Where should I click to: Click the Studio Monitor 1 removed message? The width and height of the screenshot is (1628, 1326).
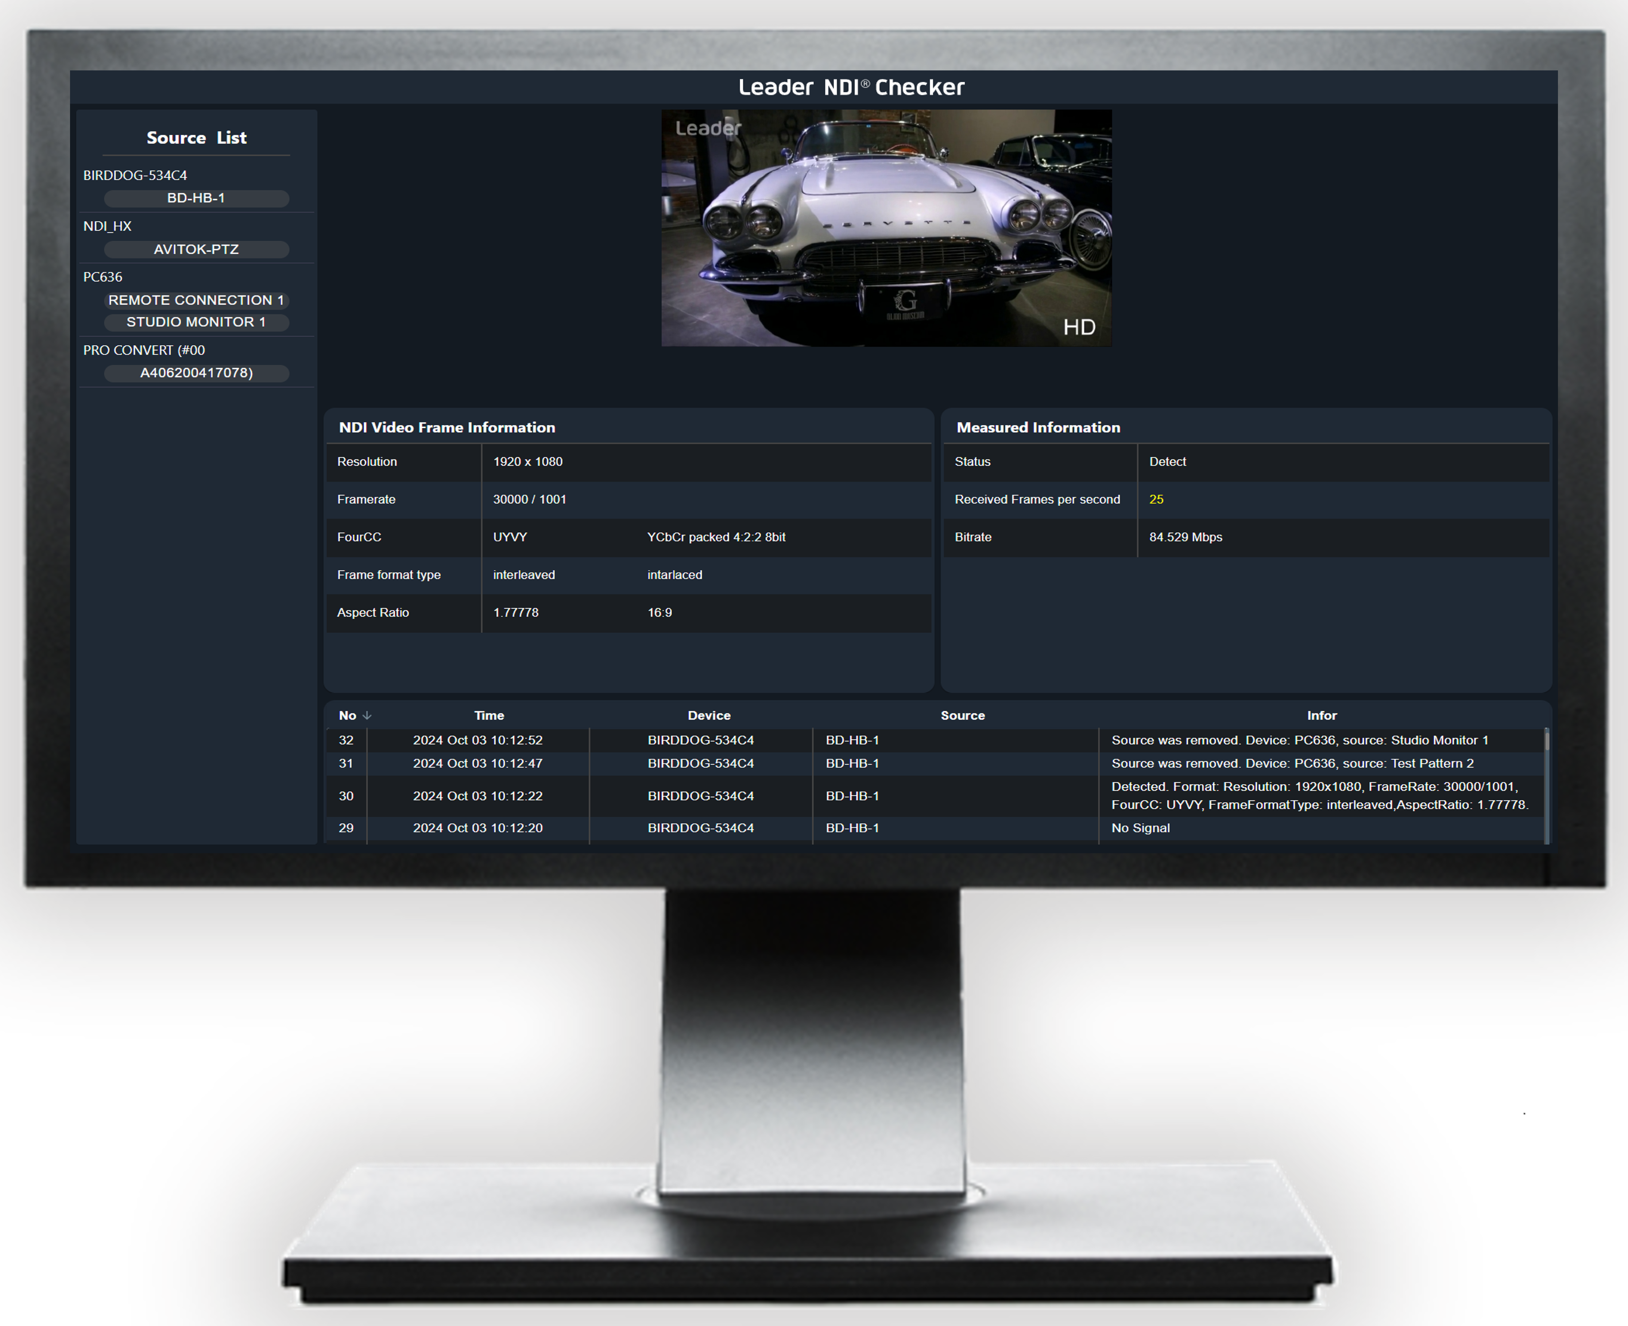point(1300,741)
